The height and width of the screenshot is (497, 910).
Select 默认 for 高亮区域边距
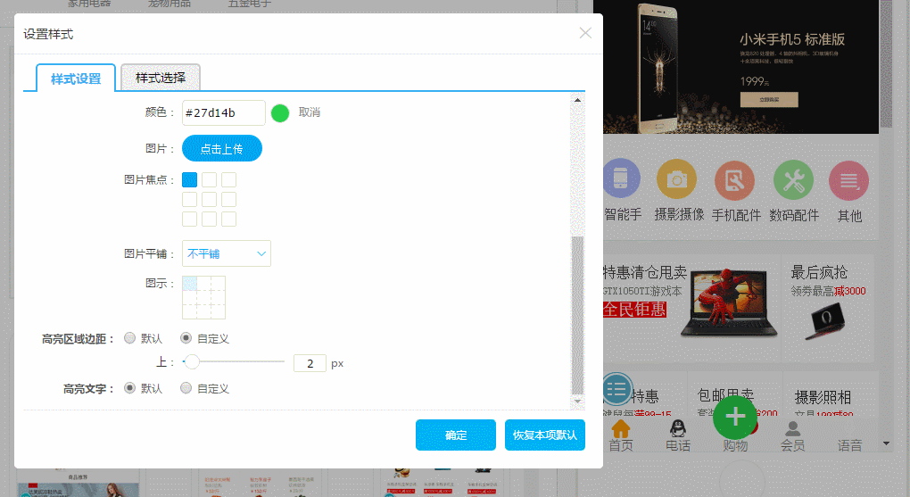tap(130, 338)
